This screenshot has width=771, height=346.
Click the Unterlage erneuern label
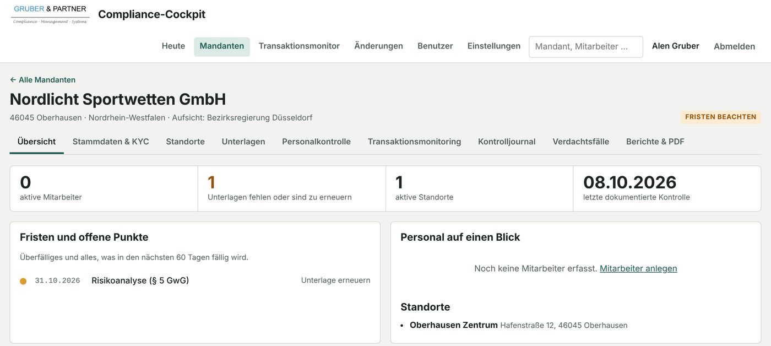pyautogui.click(x=336, y=280)
